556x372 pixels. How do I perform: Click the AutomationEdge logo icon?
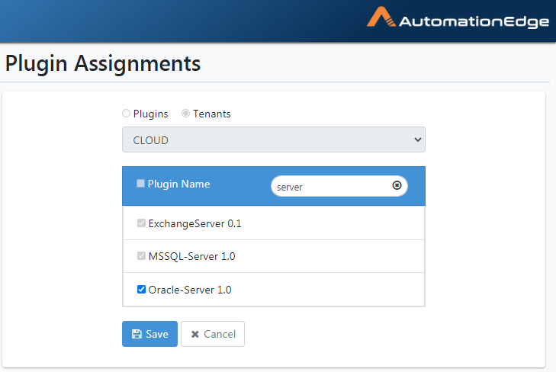[x=381, y=17]
